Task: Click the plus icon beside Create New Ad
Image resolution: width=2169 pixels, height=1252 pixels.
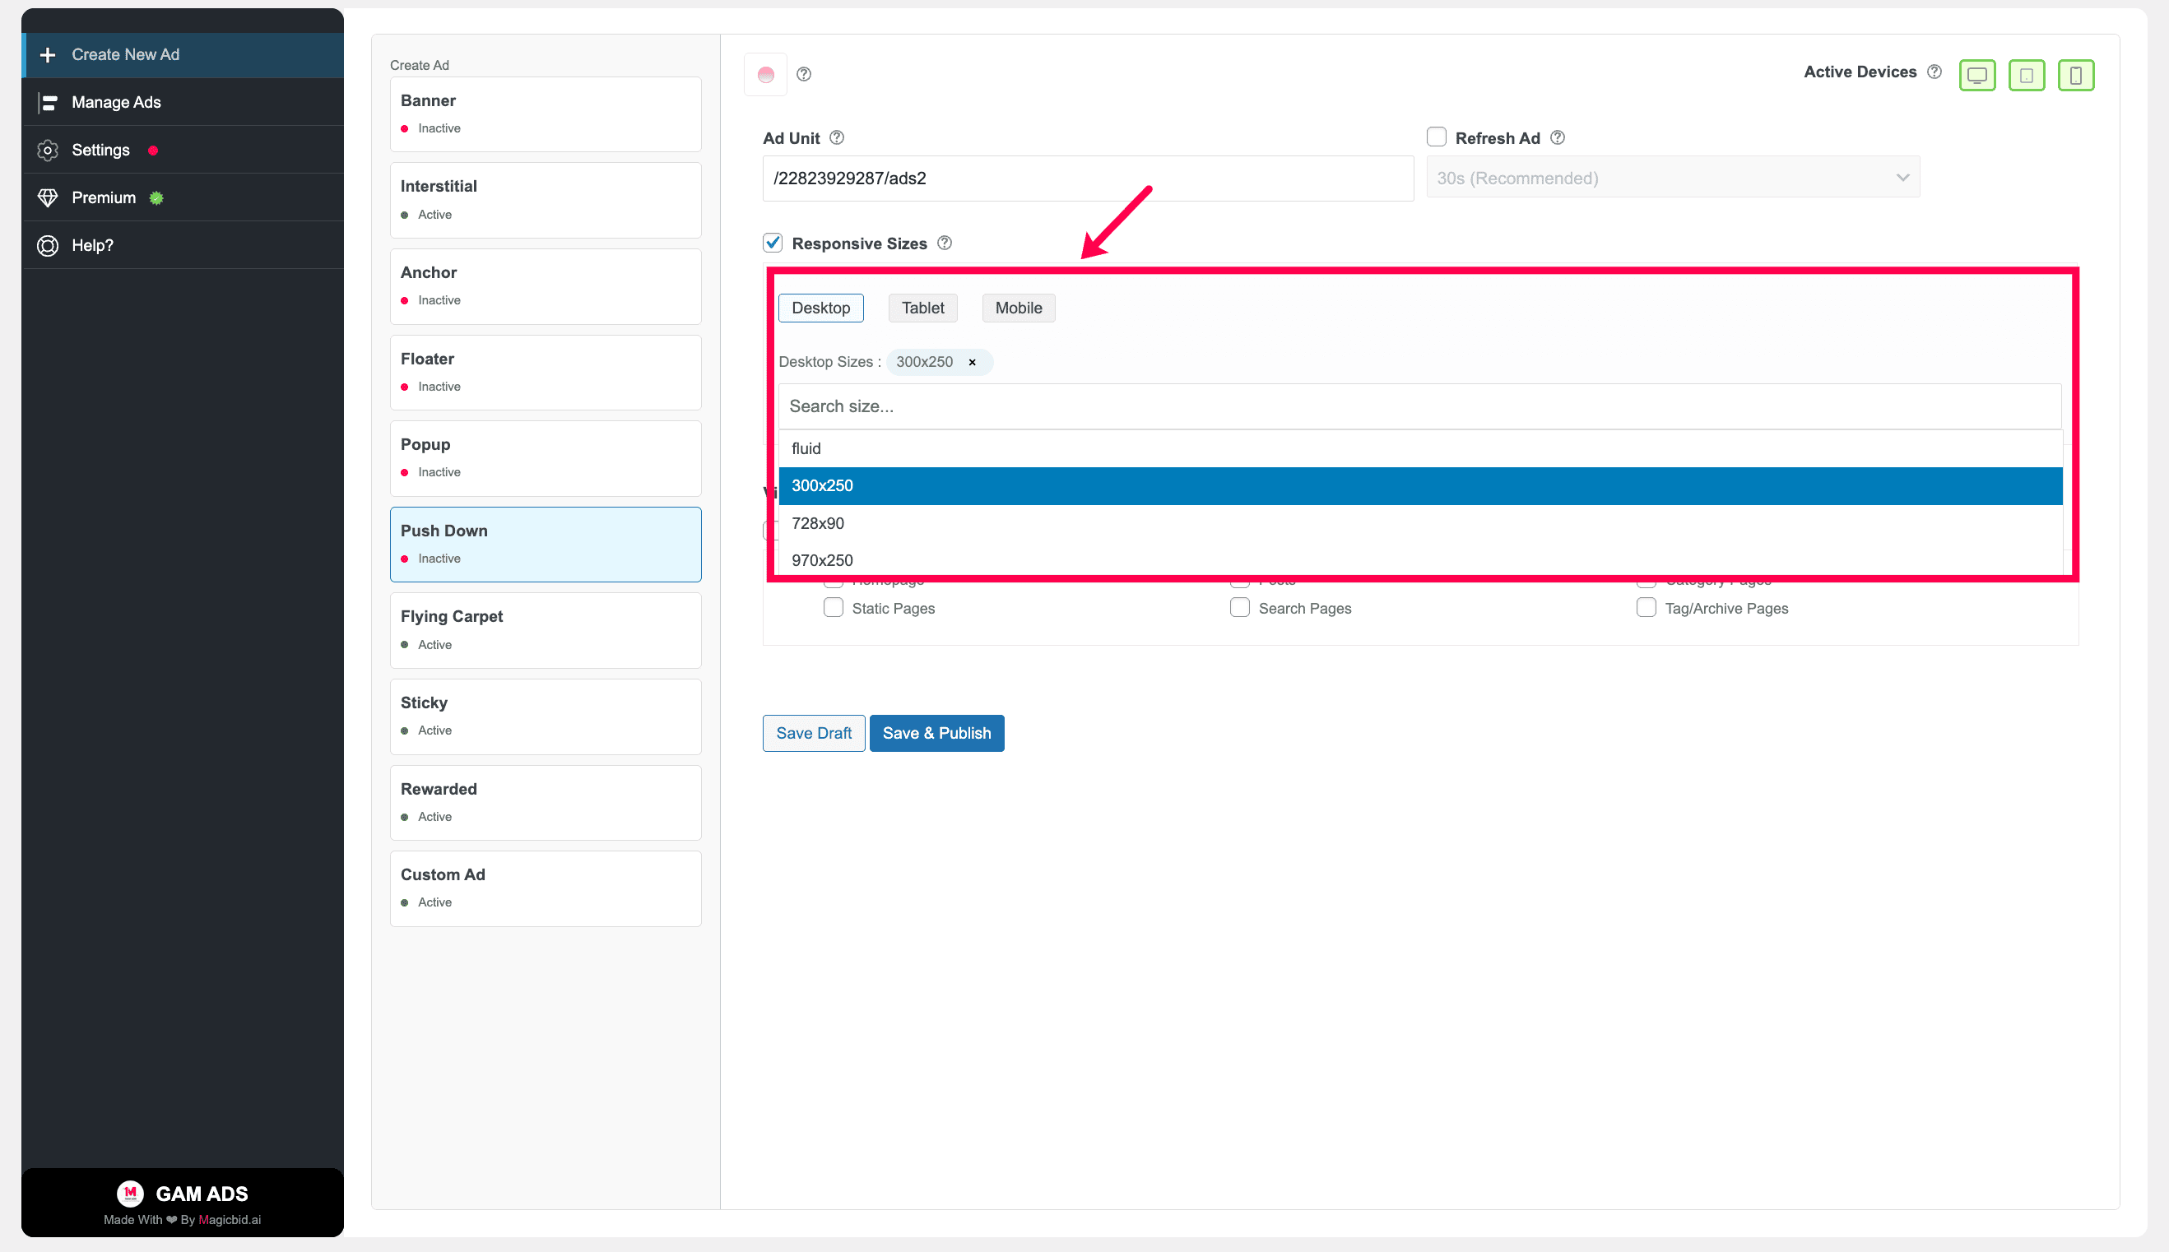Action: tap(49, 55)
